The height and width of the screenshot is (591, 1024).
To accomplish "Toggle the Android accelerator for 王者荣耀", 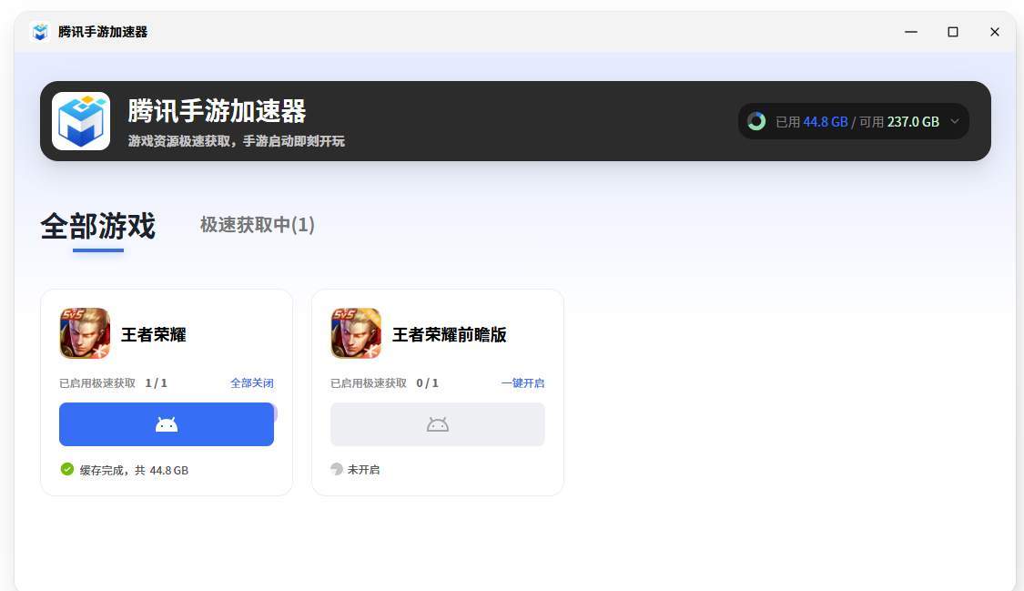I will (x=167, y=424).
